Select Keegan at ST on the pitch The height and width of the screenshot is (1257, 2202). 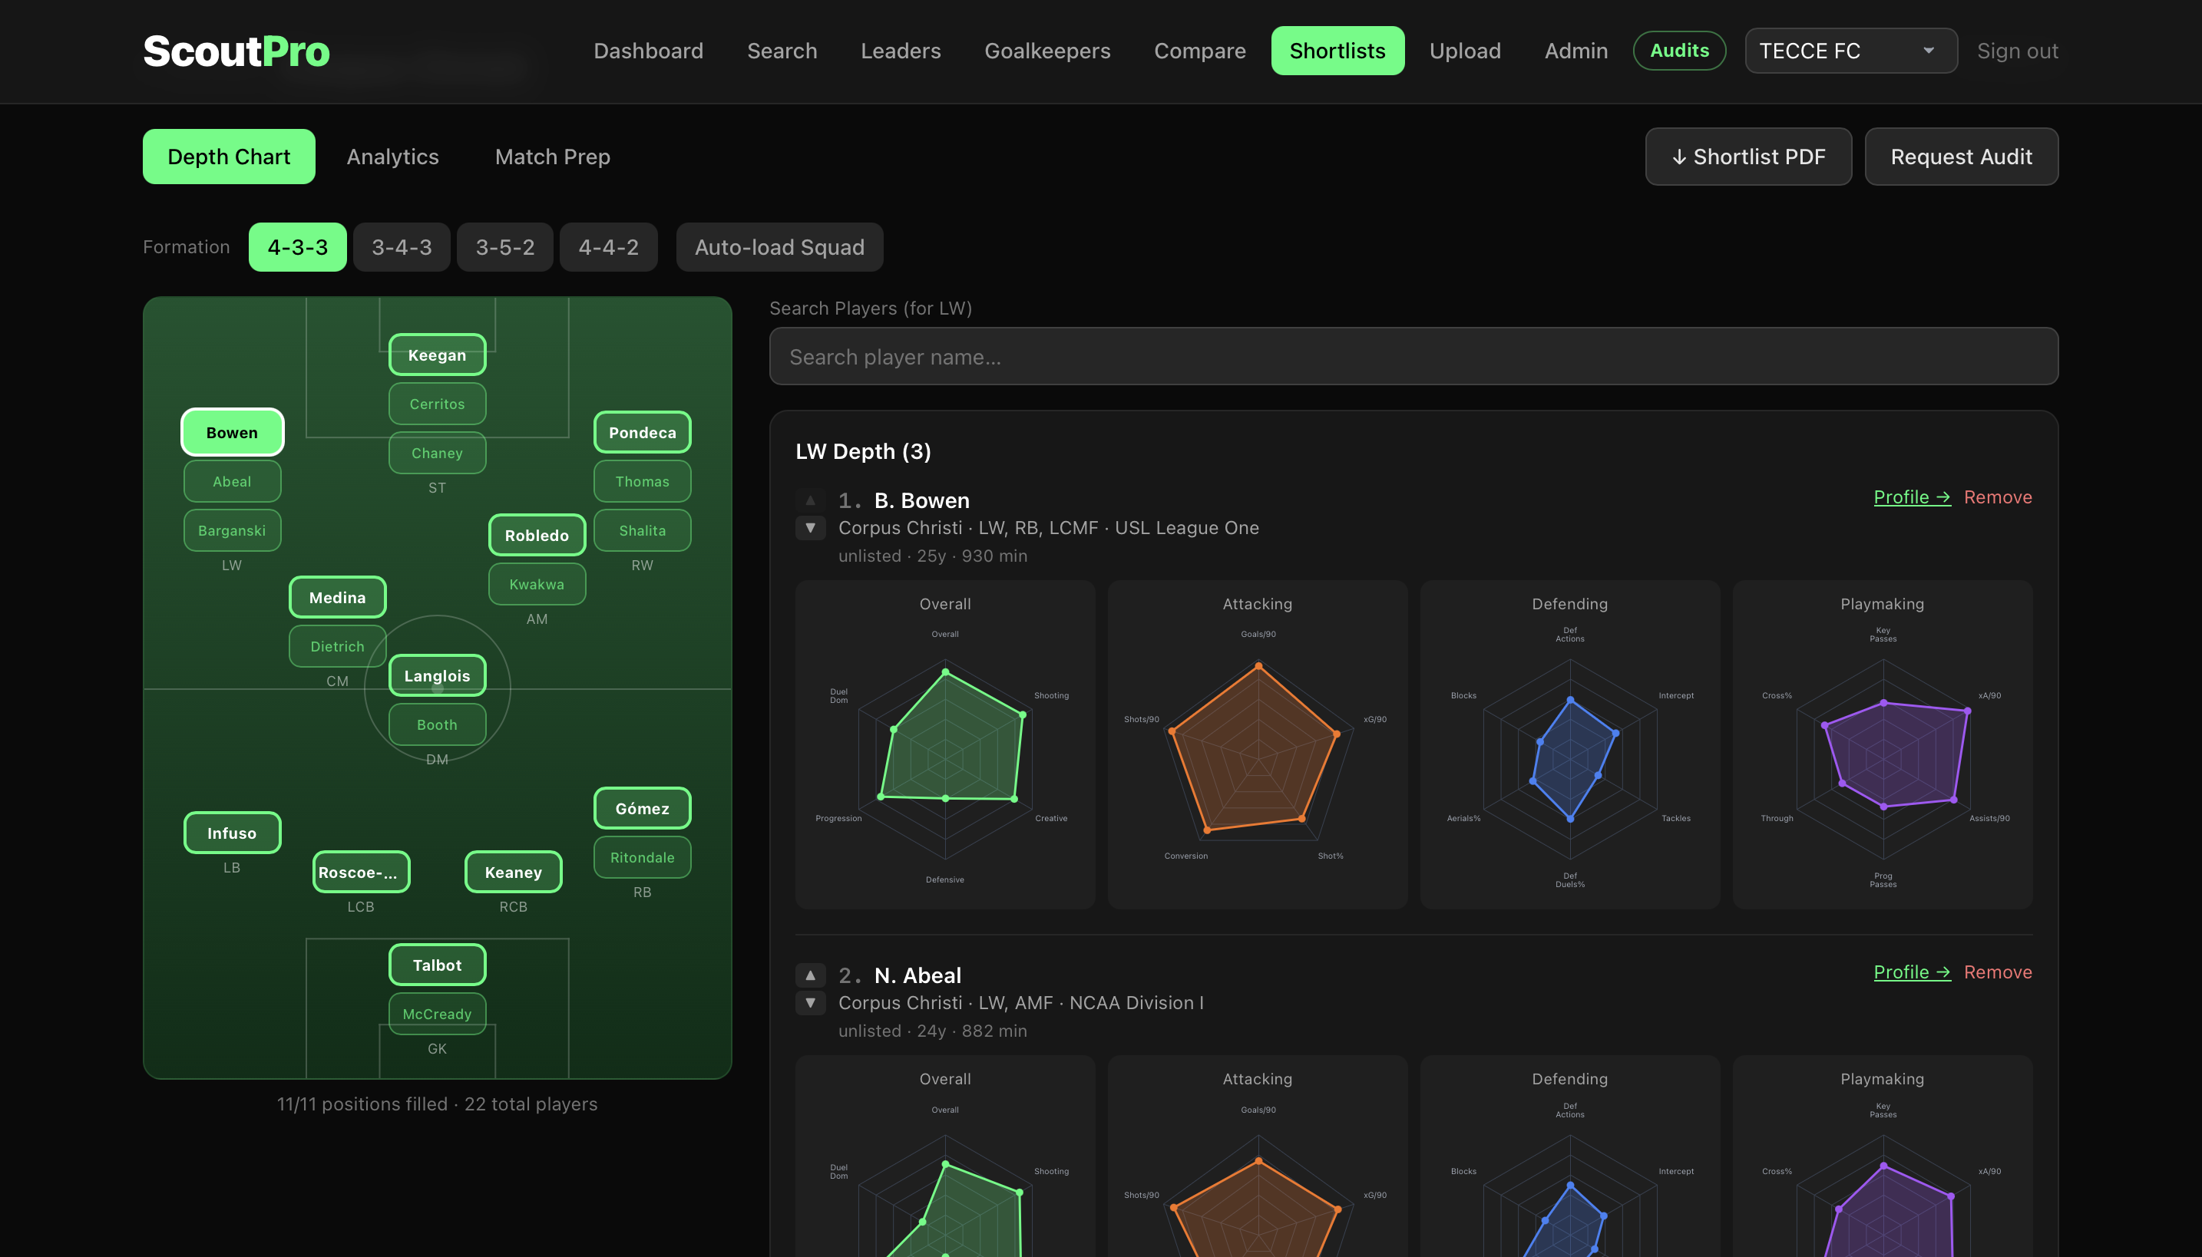438,355
